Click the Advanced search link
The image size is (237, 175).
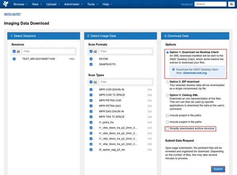coord(187,4)
